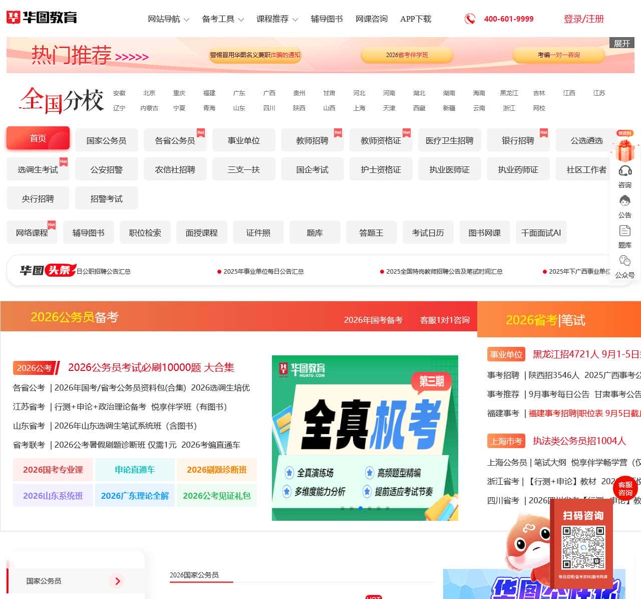The width and height of the screenshot is (641, 599).
Task: Select the 国家公务员 category button
Action: pos(106,140)
